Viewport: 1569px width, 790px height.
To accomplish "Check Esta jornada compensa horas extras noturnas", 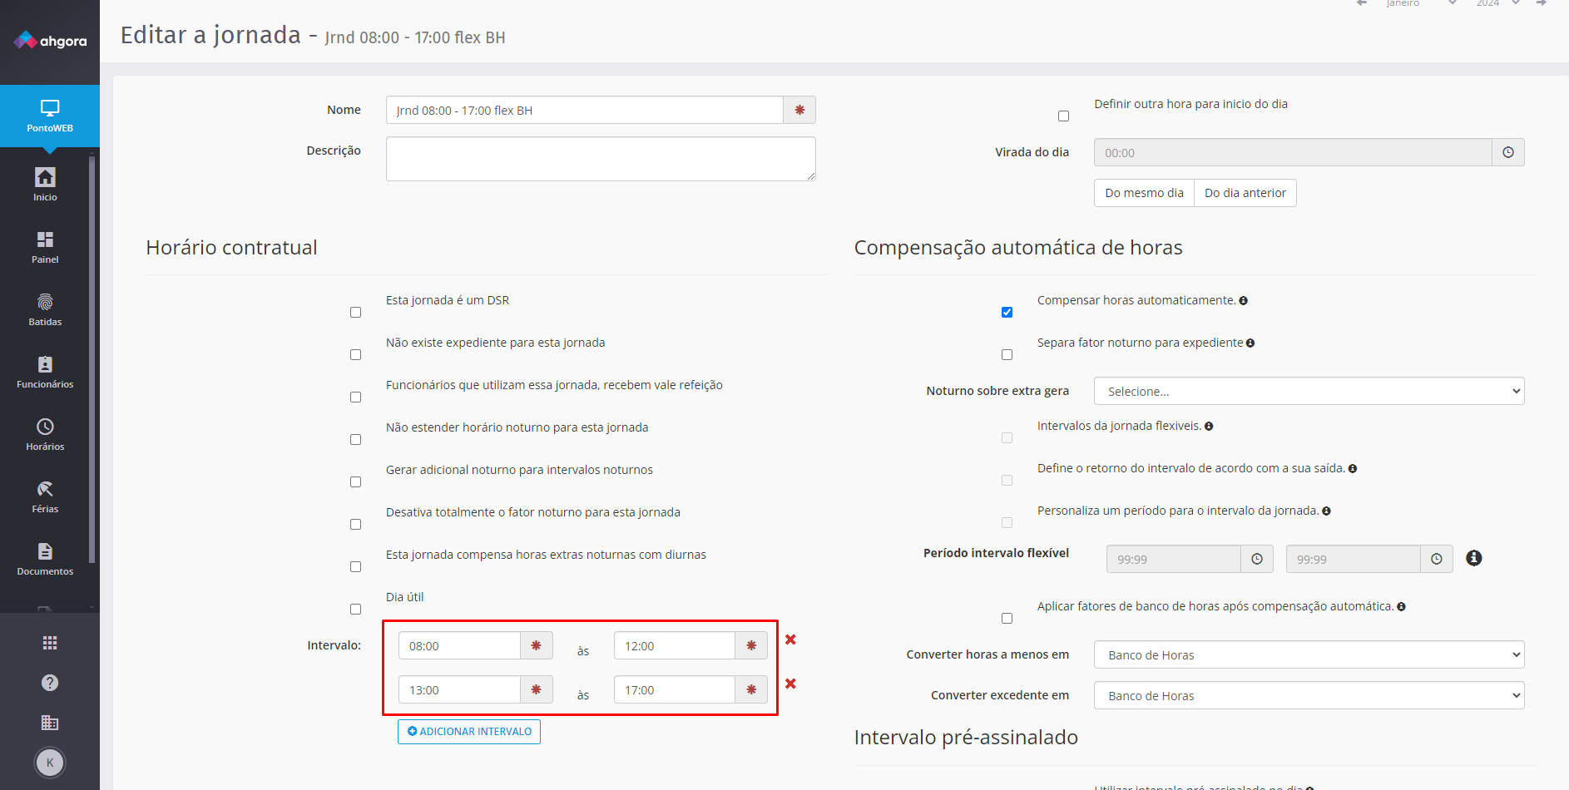I will click(x=355, y=567).
